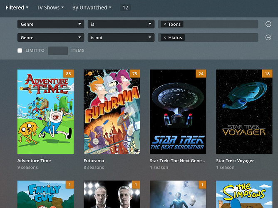Open the Filtered dropdown menu
The image size is (278, 208).
click(x=17, y=7)
